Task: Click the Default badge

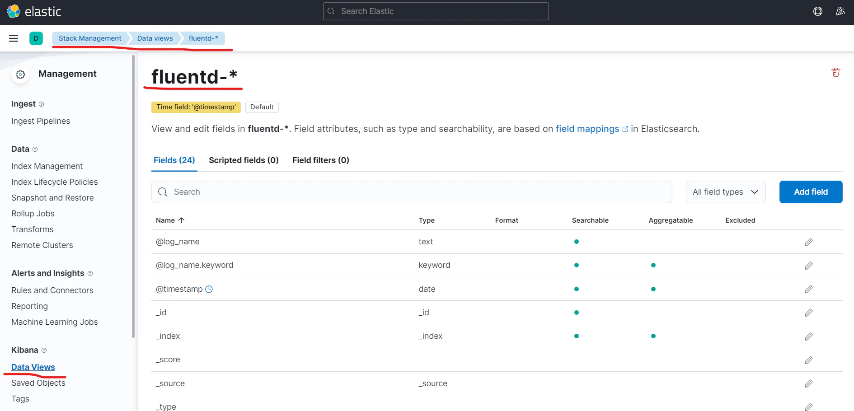Action: pos(262,107)
